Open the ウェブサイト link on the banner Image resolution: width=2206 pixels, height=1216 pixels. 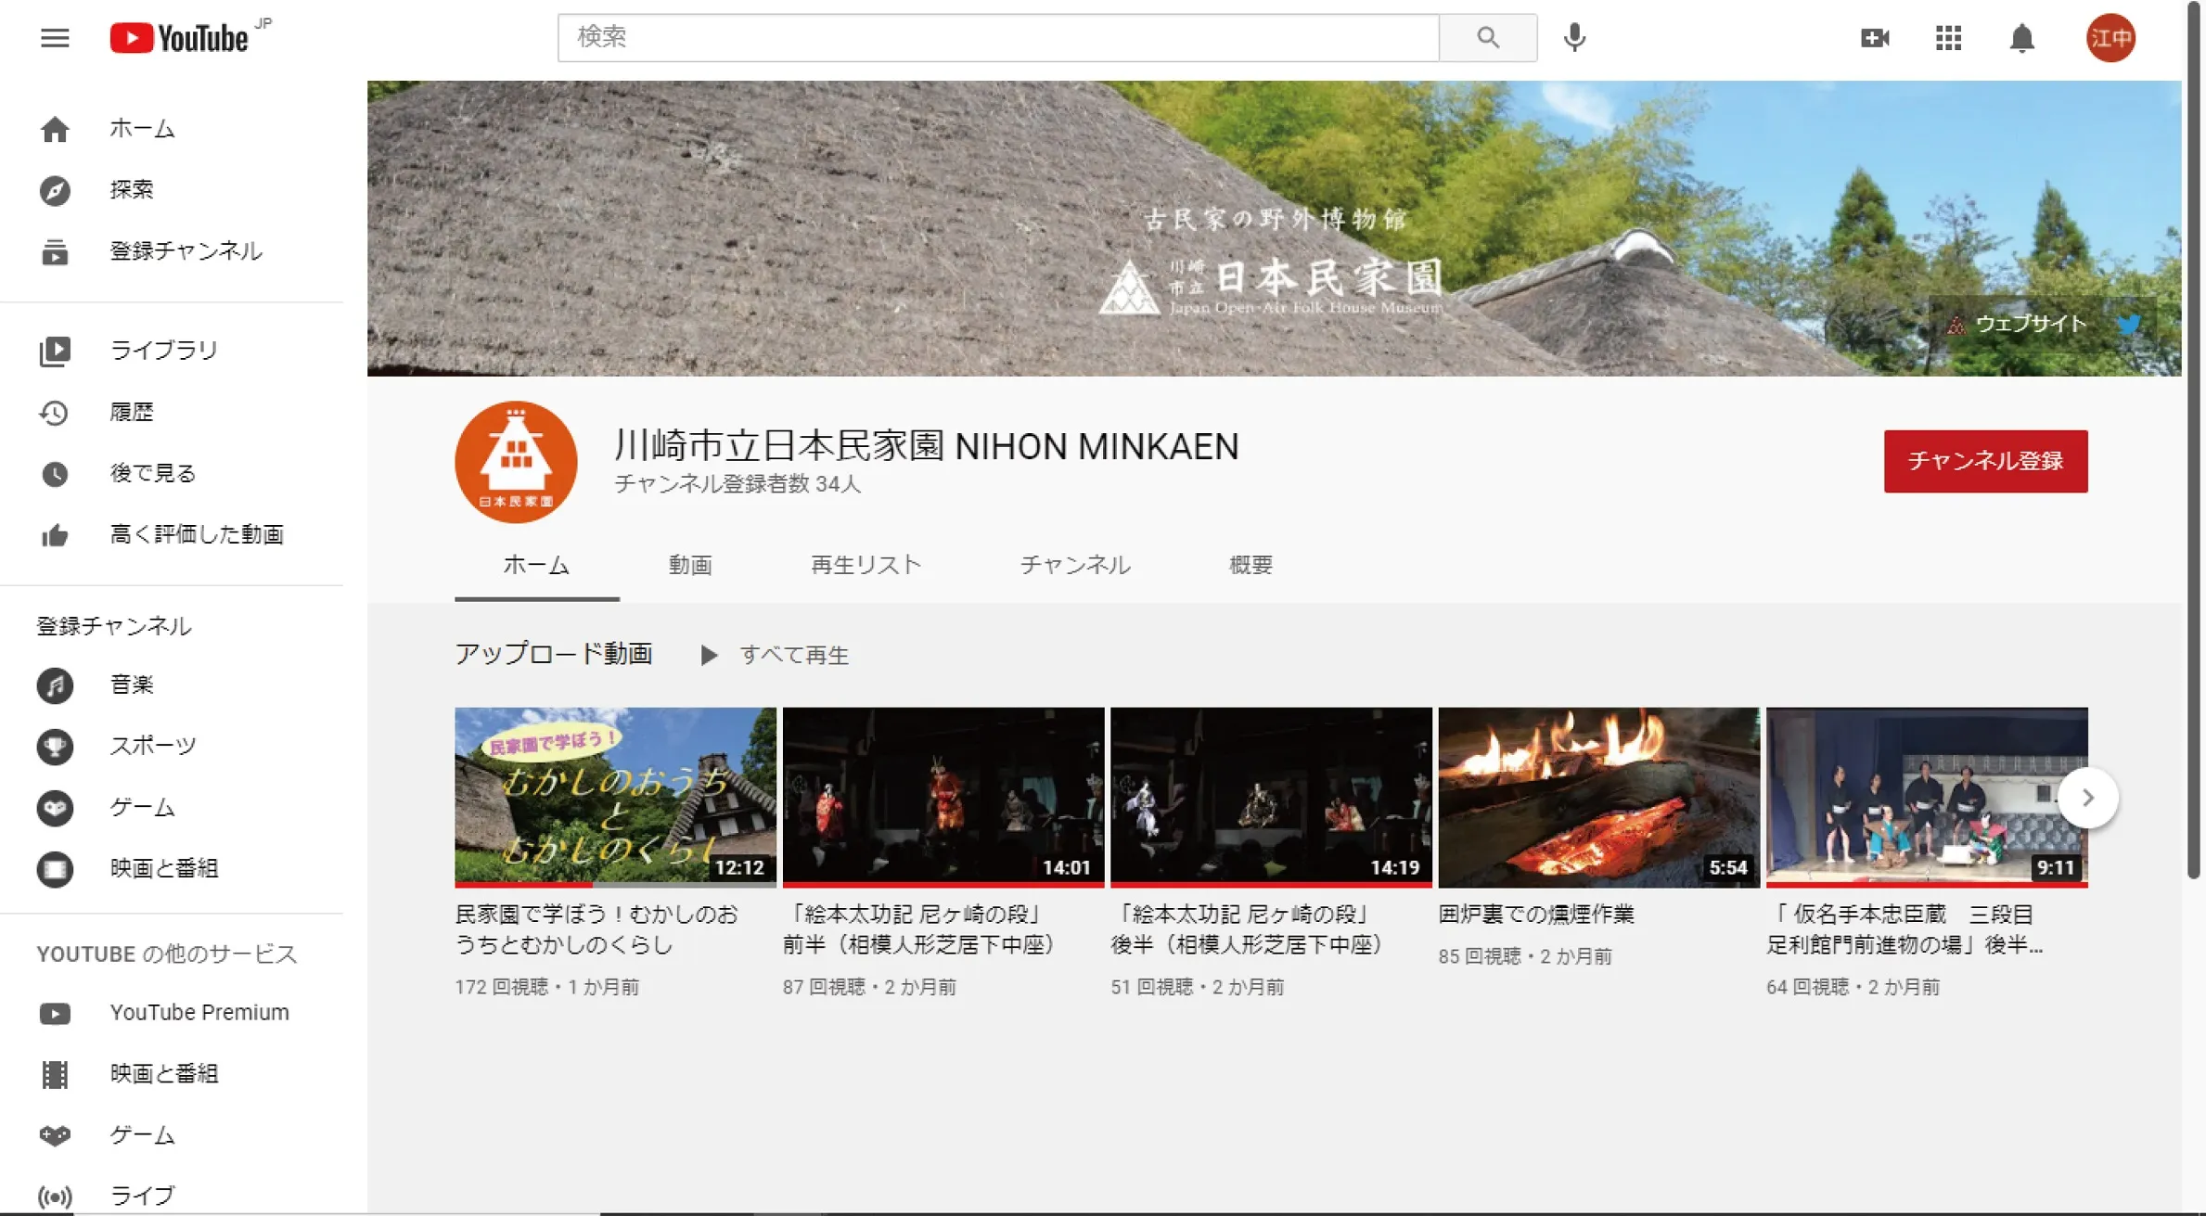tap(2025, 324)
